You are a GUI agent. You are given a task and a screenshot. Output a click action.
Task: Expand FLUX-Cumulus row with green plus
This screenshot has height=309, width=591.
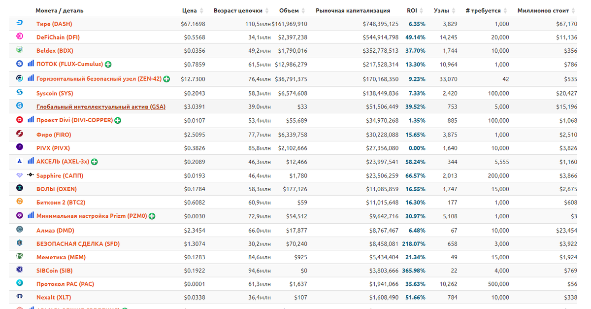tap(108, 65)
